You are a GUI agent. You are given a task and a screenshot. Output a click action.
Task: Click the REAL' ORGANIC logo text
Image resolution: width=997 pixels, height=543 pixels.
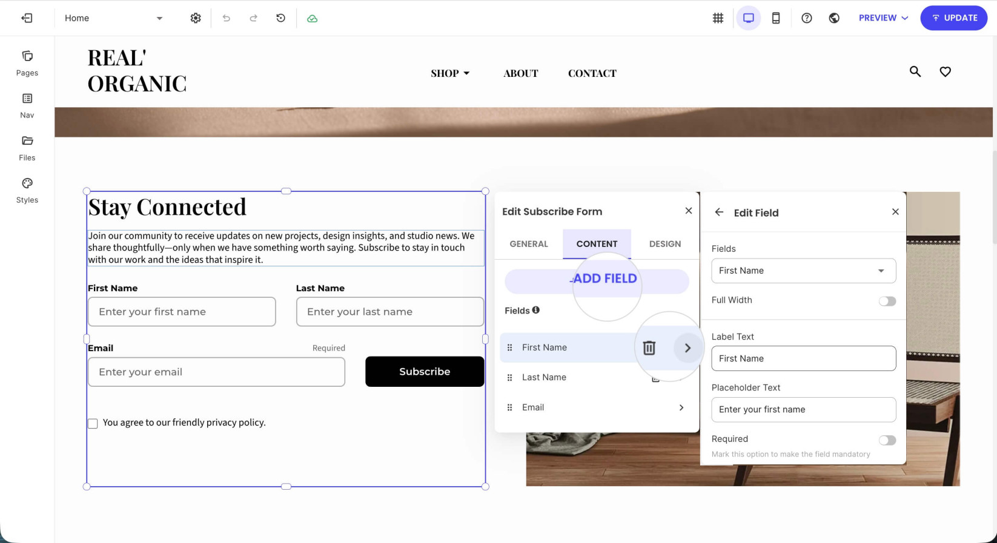coord(137,71)
